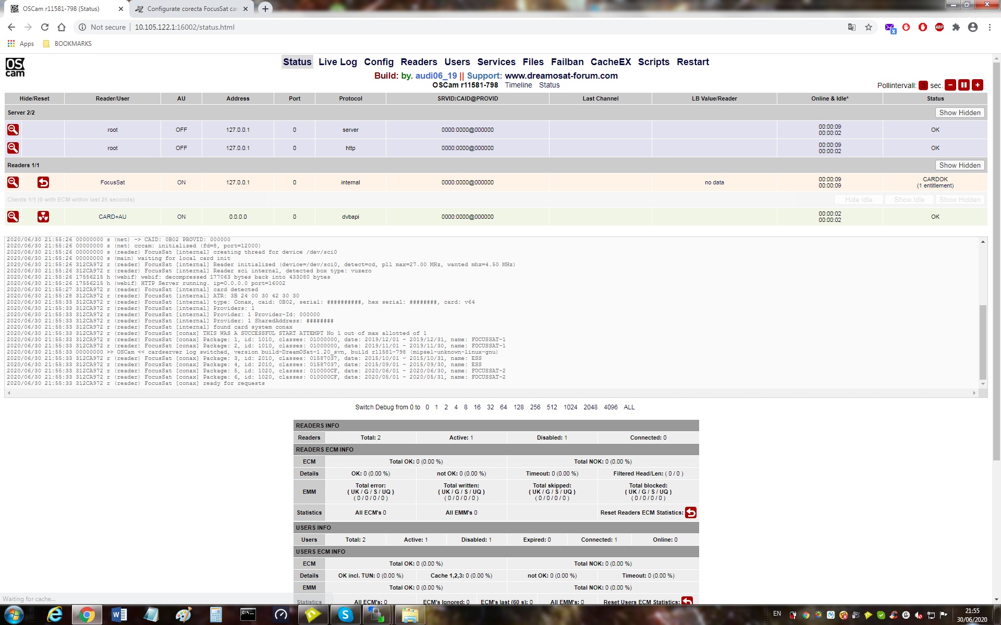Switch debug level to ALL
This screenshot has height=625, width=1001.
(x=629, y=407)
